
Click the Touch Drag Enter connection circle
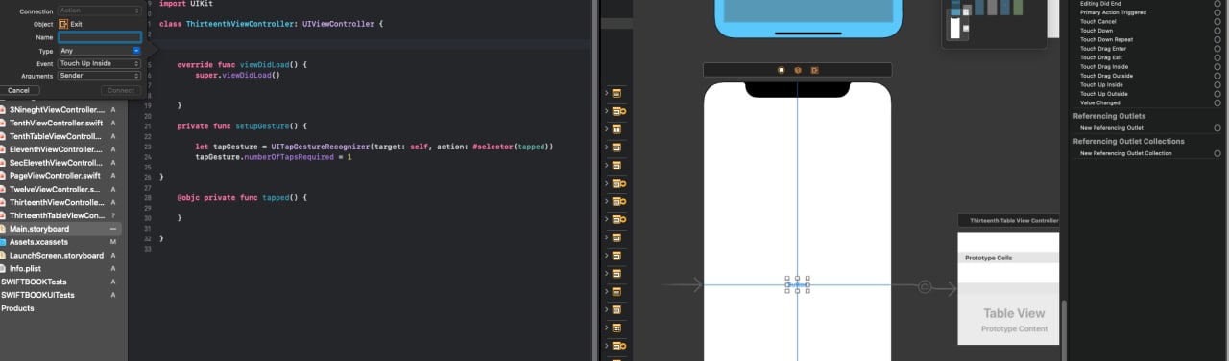(x=1217, y=49)
